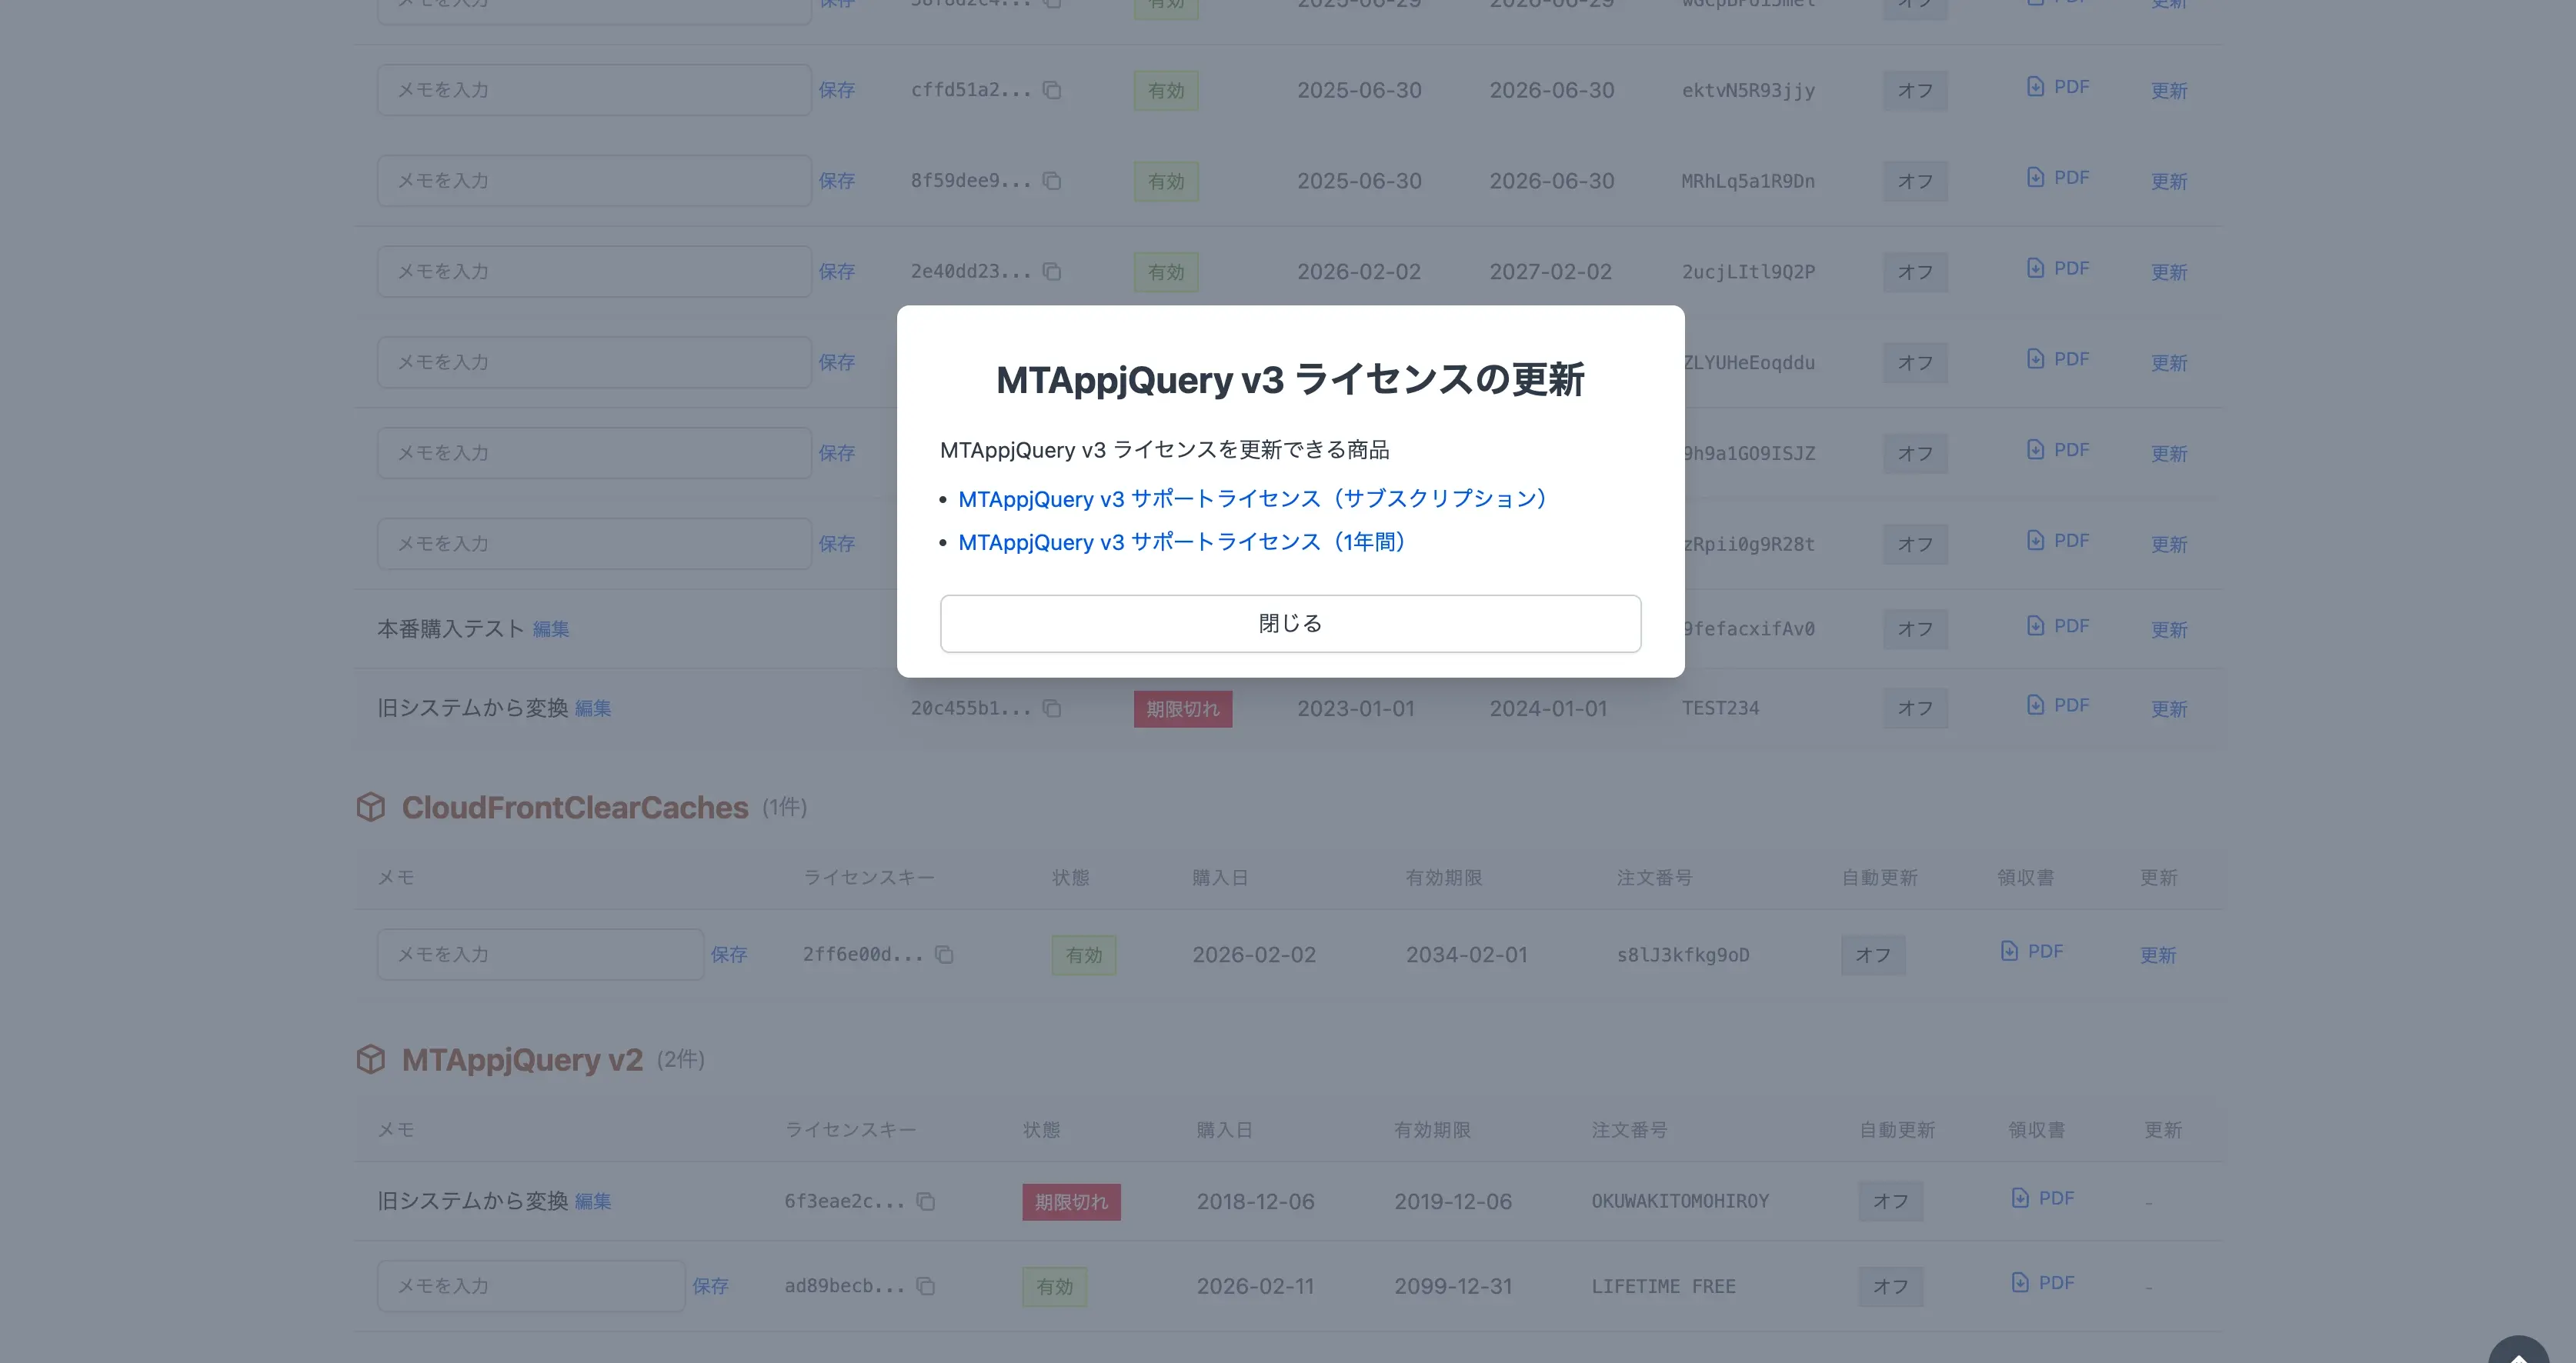
Task: Copy license key 6f3eae2c icon
Action: tap(925, 1201)
